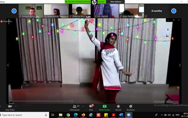Open the taskbar clock and date
The width and height of the screenshot is (188, 118).
coord(185,115)
